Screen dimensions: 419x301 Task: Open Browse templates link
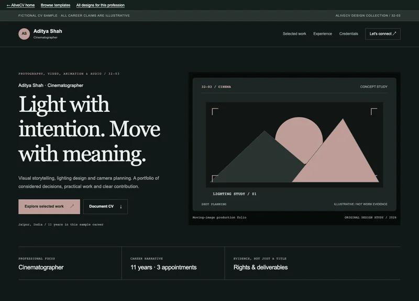(x=56, y=5)
